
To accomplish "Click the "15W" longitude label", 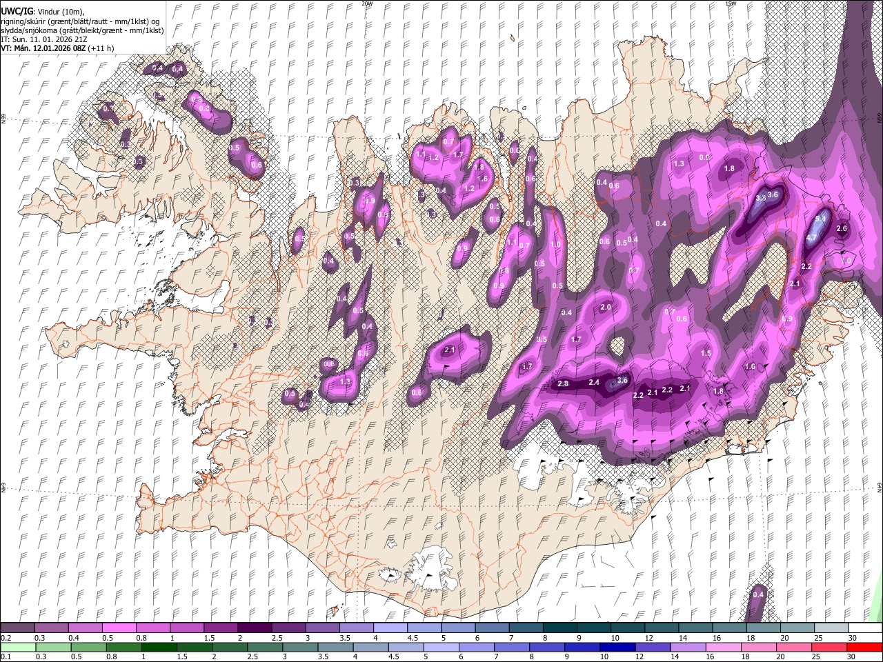I will click(x=731, y=3).
